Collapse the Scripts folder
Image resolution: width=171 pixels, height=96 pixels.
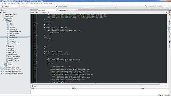[4, 20]
